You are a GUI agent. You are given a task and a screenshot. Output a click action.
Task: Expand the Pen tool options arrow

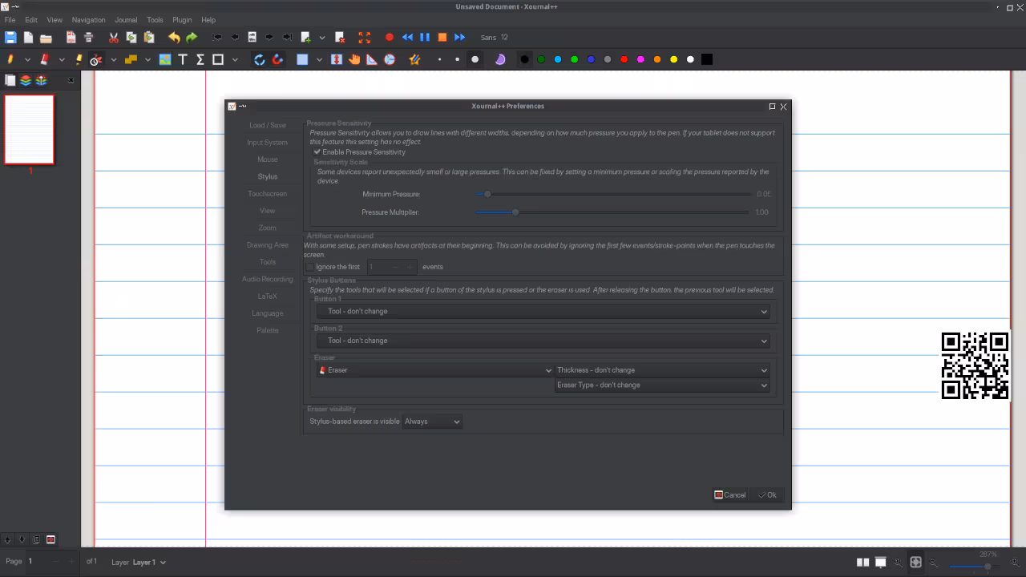(27, 59)
